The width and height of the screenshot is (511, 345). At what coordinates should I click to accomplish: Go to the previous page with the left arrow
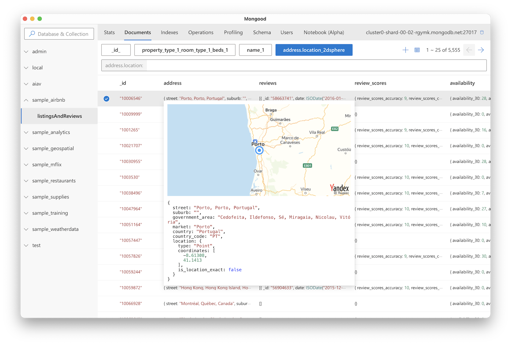point(469,50)
